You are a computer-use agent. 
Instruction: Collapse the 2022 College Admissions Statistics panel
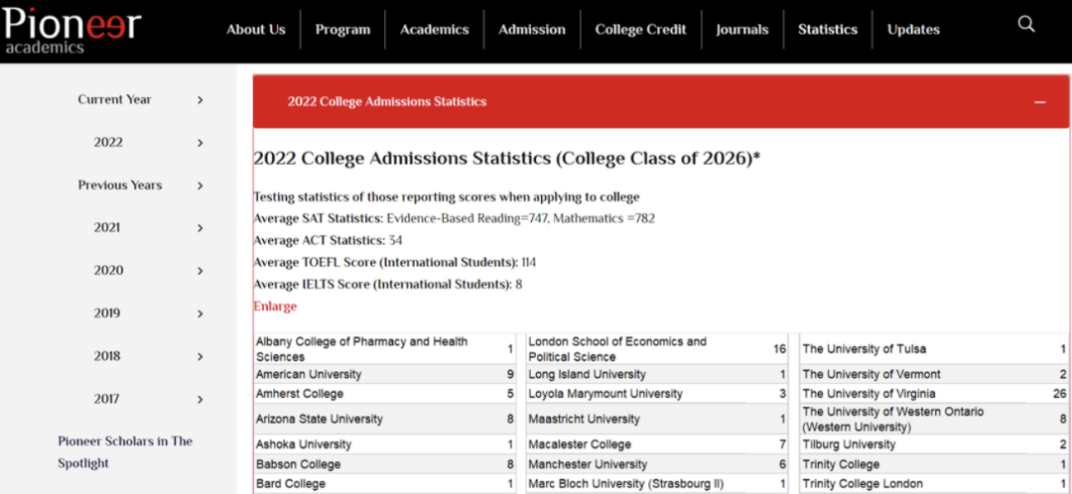[x=1040, y=102]
